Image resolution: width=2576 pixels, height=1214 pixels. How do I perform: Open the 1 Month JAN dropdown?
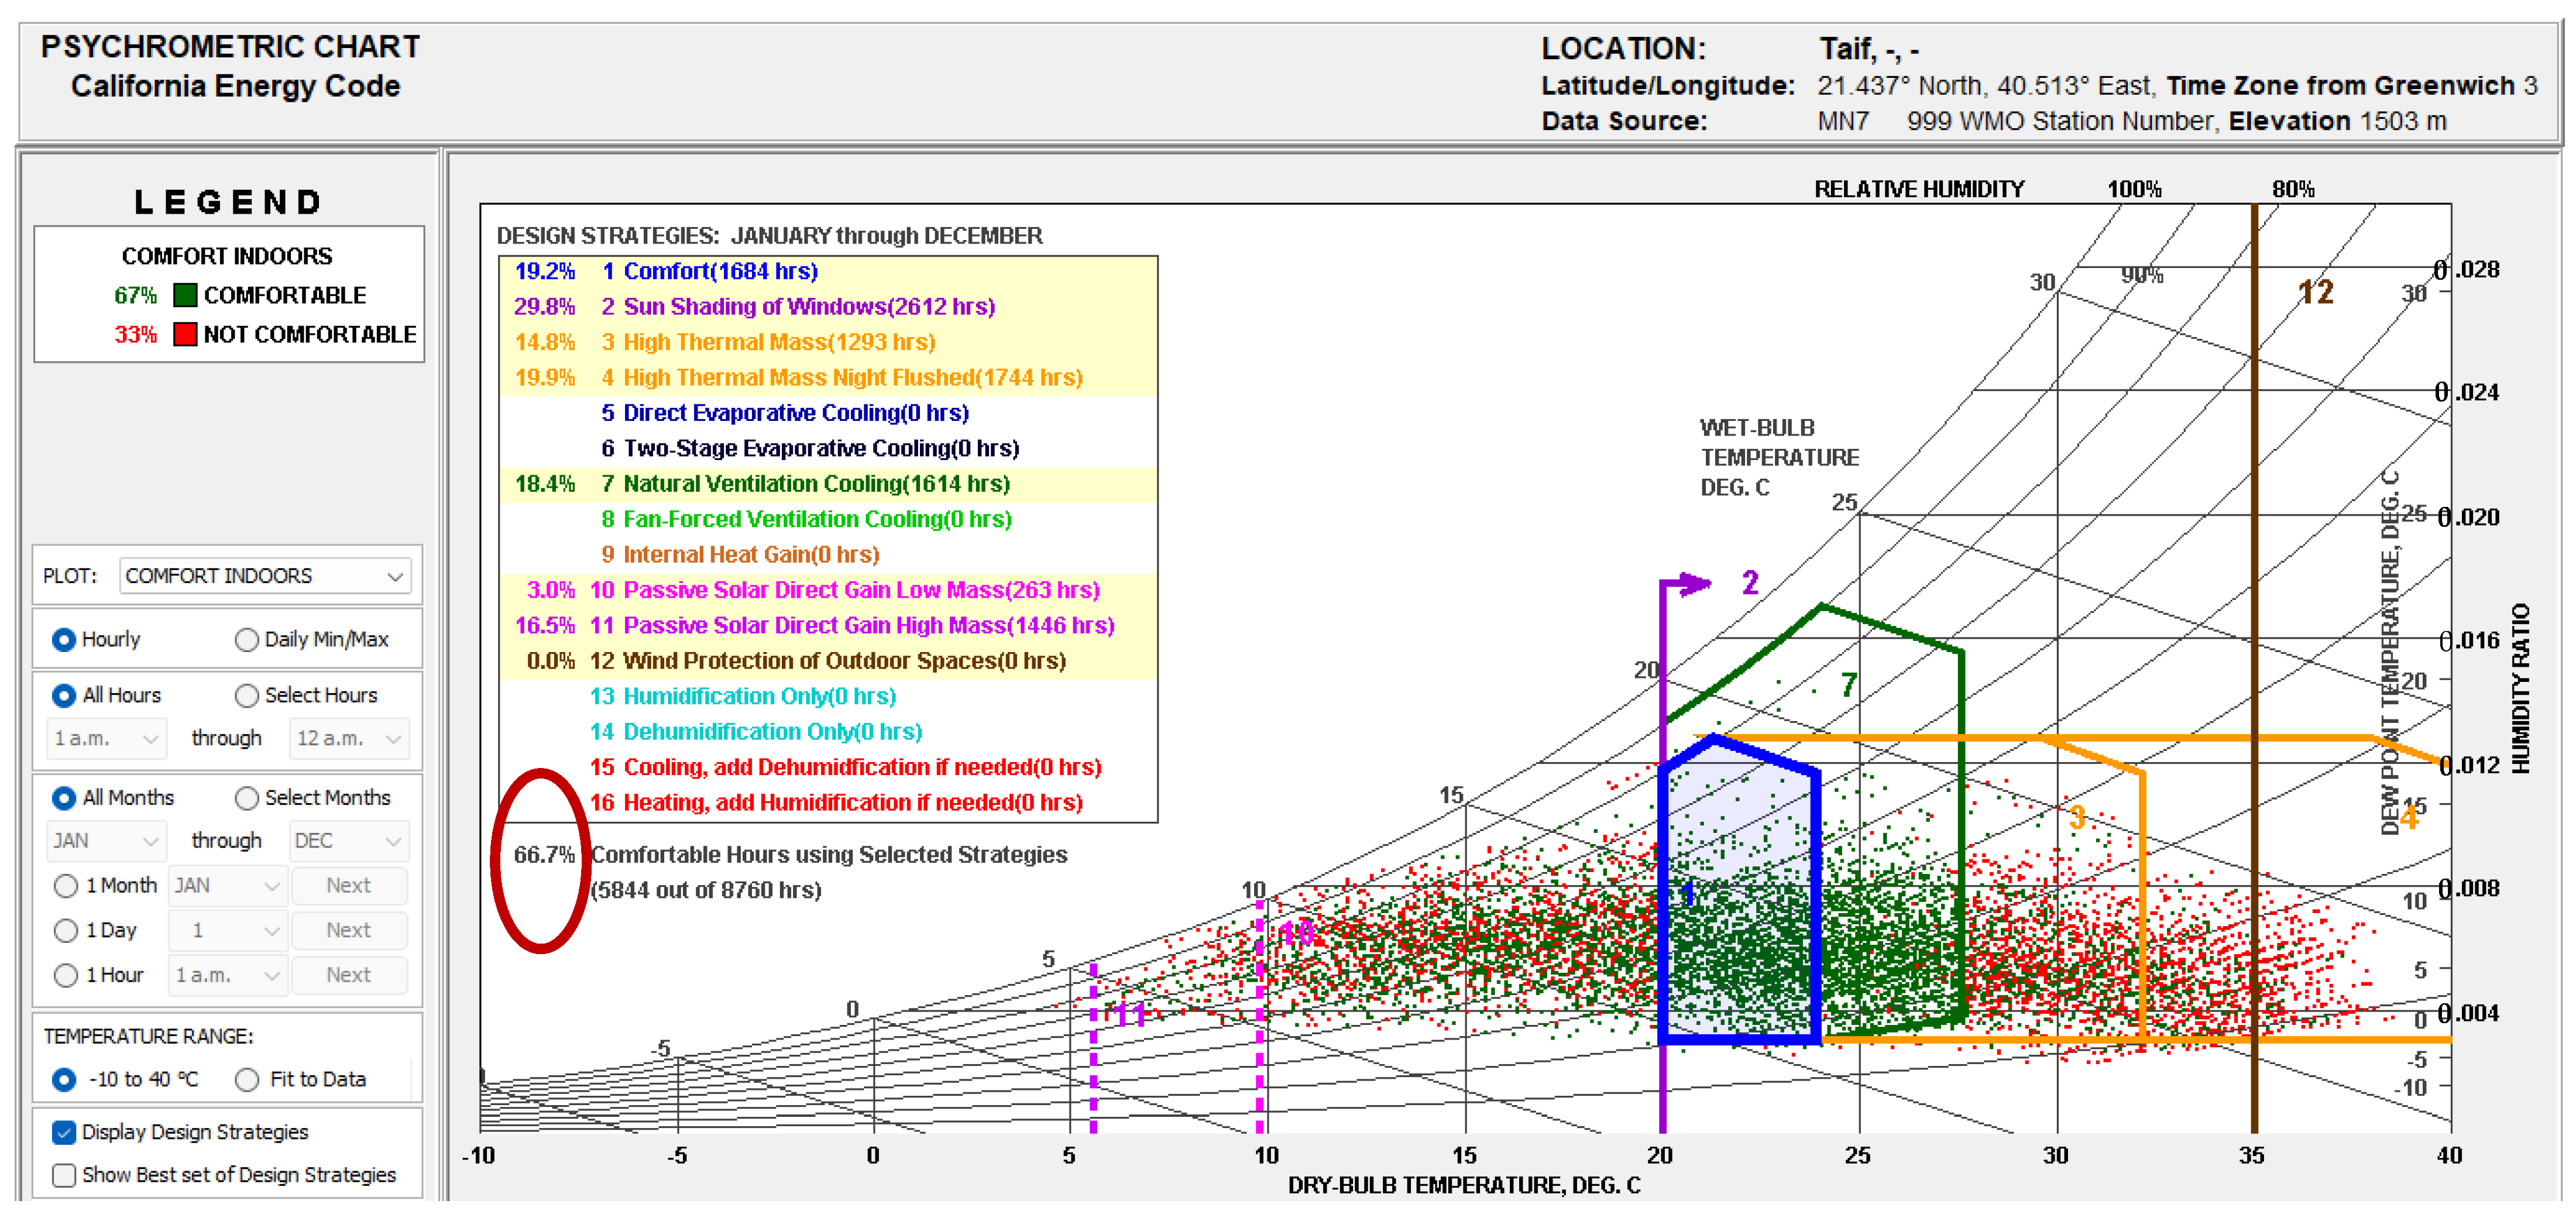pyautogui.click(x=228, y=886)
